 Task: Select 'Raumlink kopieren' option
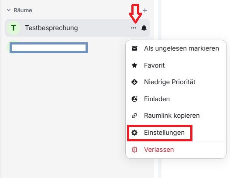pyautogui.click(x=176, y=116)
